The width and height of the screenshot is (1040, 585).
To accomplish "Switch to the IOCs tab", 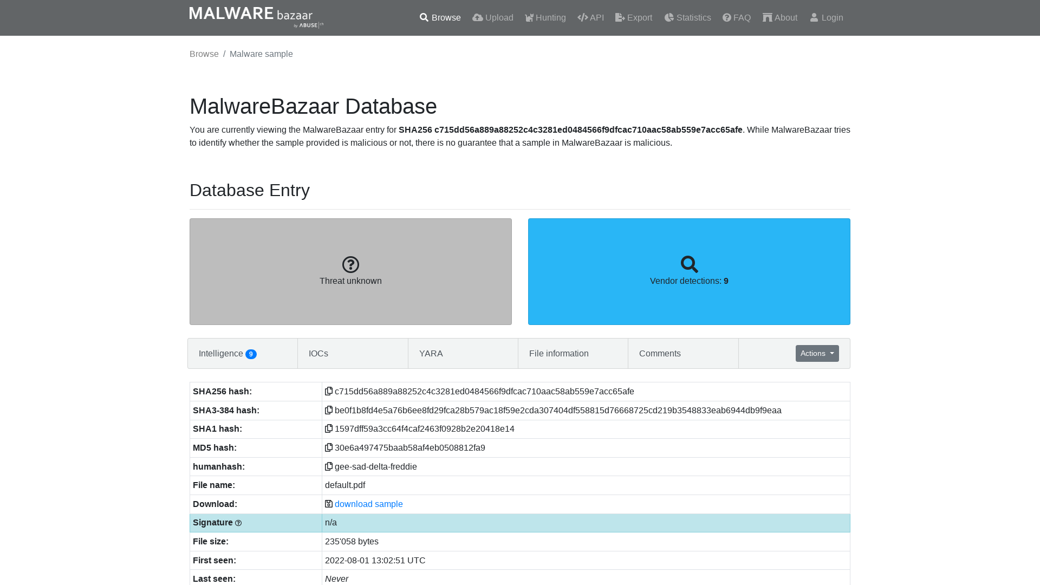I will 318,353.
